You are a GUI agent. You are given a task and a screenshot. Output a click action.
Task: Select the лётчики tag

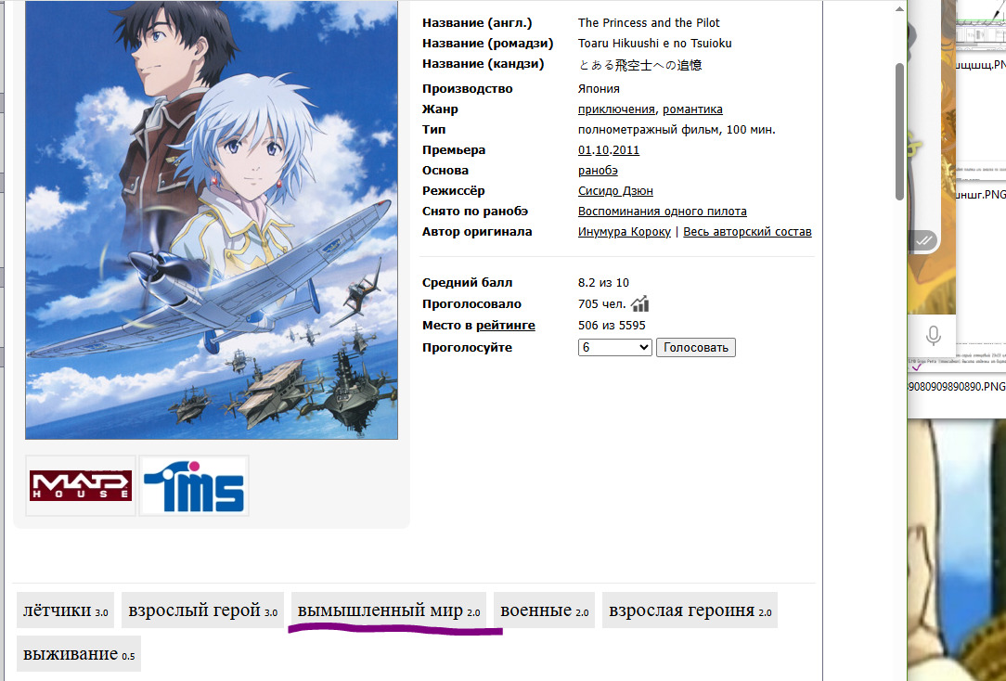click(66, 610)
